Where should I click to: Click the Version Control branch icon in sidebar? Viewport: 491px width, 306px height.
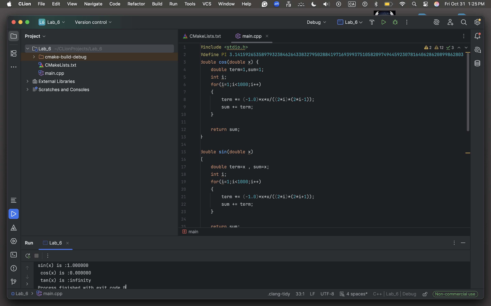pos(14,282)
